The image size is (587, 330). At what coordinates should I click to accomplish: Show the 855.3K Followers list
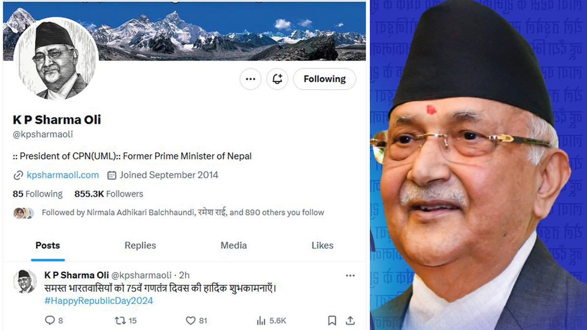tap(109, 194)
